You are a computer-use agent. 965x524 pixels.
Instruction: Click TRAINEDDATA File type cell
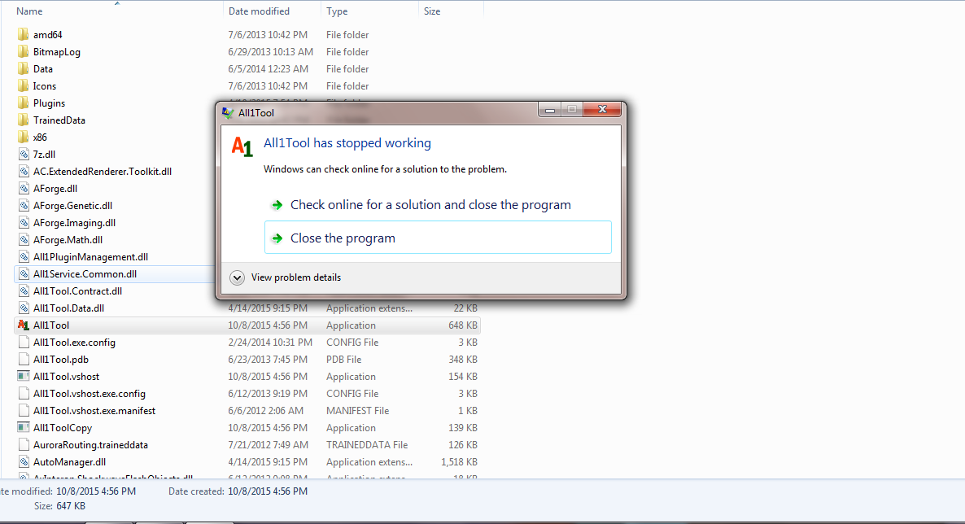(367, 444)
